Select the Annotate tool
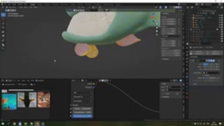Image resolution: width=224 pixels, height=126 pixels. pyautogui.click(x=3, y=40)
